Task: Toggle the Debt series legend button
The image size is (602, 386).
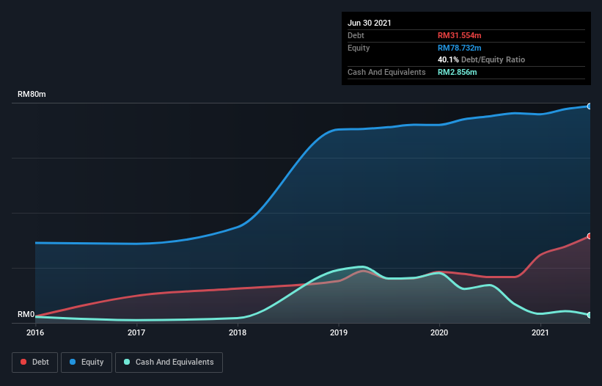Action: click(x=35, y=363)
